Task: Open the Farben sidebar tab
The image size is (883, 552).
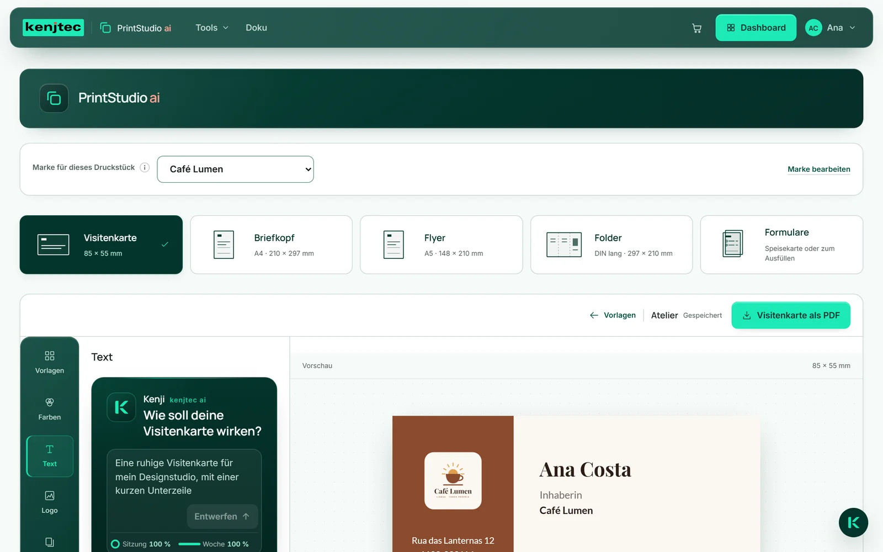Action: (50, 409)
